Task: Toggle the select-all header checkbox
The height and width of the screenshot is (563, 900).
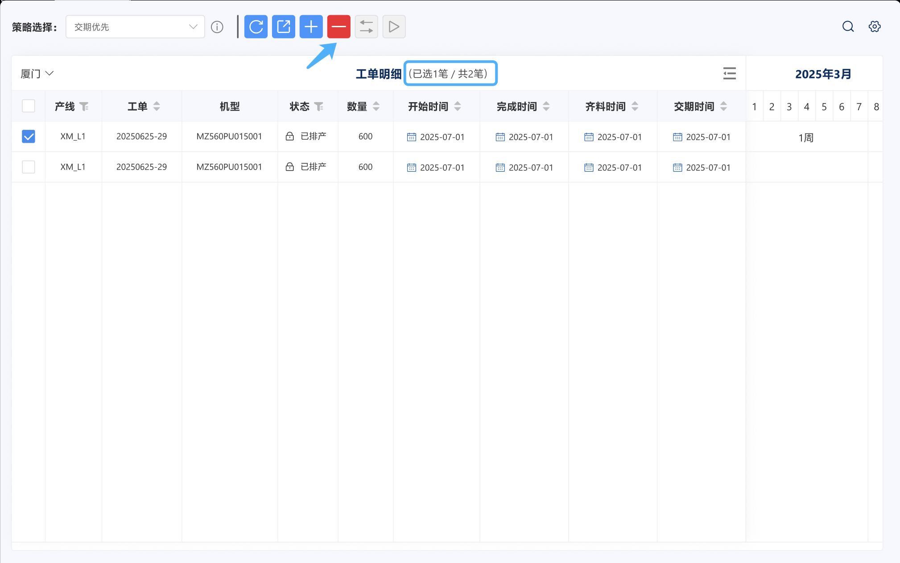Action: click(29, 106)
